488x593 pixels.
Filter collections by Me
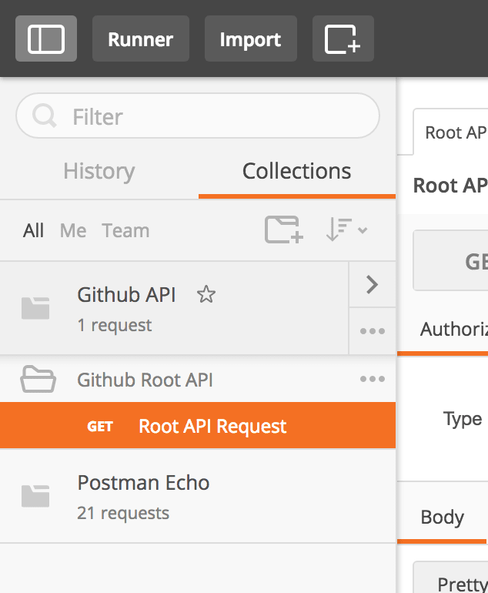click(73, 231)
